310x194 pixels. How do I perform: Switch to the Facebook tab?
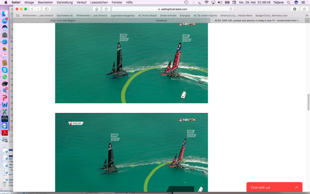coord(162,20)
